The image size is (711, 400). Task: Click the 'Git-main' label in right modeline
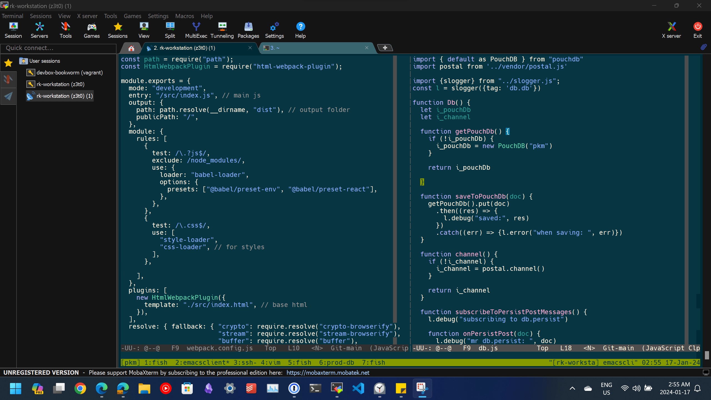(x=619, y=348)
